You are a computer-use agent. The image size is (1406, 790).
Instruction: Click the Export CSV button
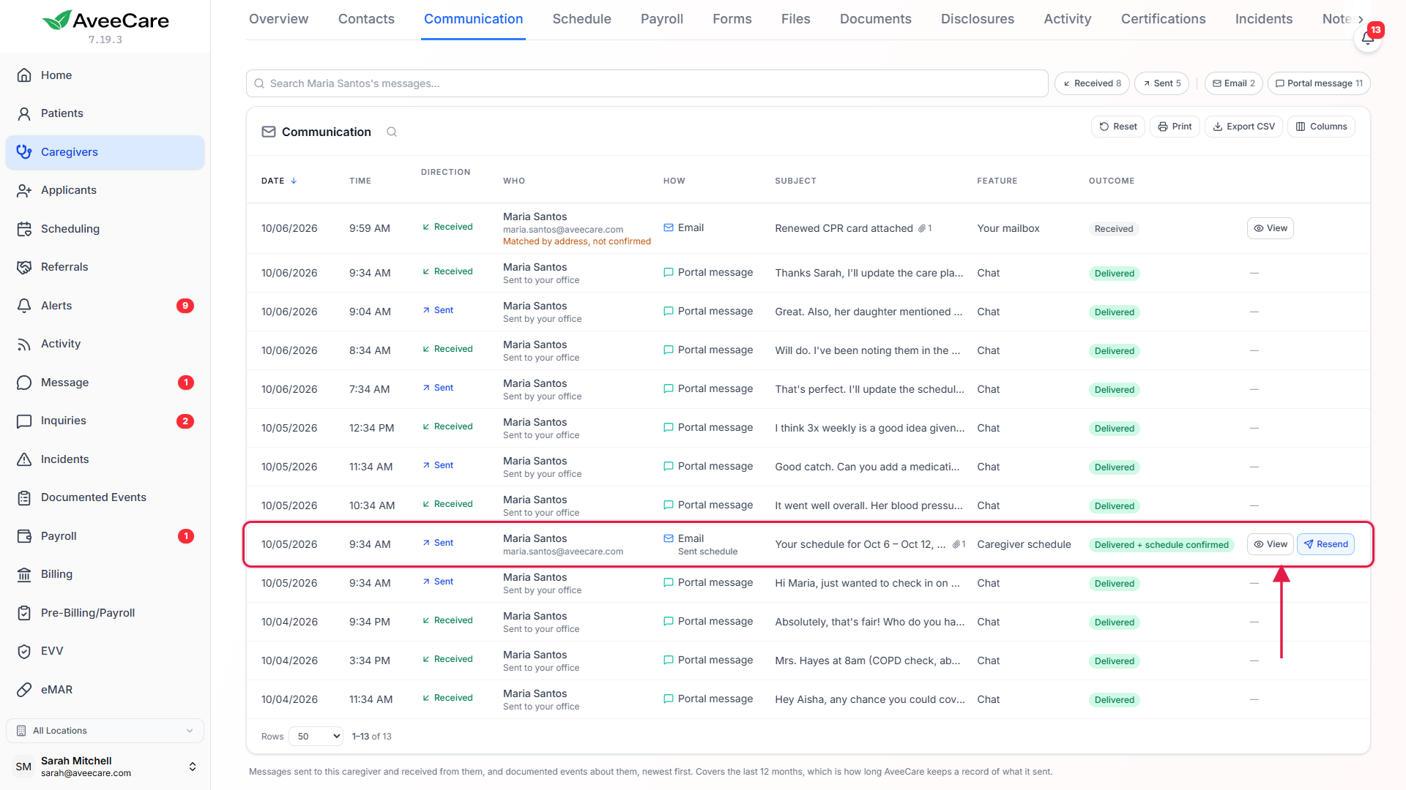[x=1243, y=127]
